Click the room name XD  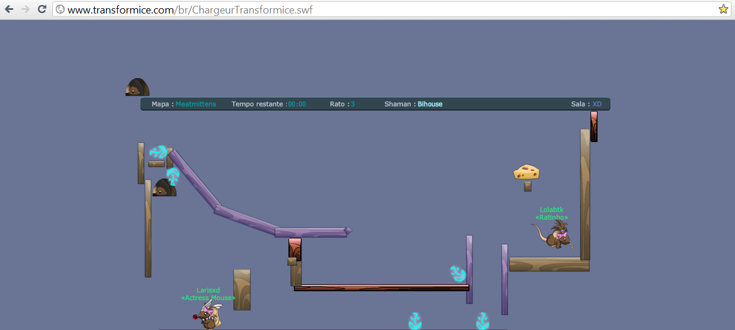[597, 104]
